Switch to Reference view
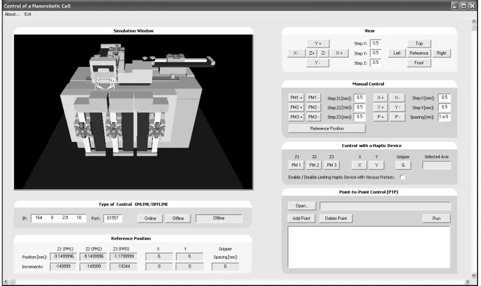 pos(419,53)
